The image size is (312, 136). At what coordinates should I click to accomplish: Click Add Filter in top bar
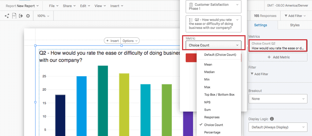click(295, 16)
